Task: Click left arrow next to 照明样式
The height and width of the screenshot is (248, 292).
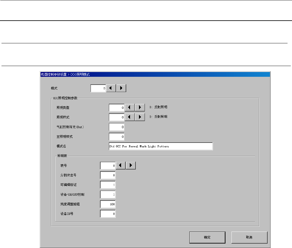Action: click(x=129, y=117)
